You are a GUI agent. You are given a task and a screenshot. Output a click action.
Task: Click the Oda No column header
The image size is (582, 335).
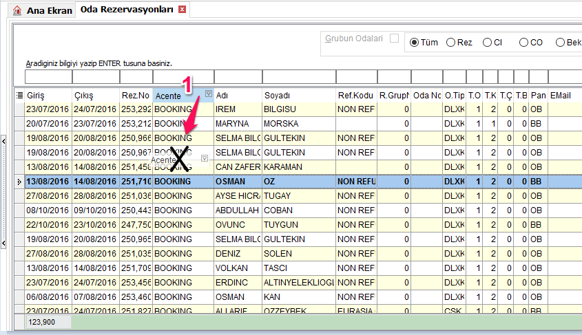[x=427, y=96]
